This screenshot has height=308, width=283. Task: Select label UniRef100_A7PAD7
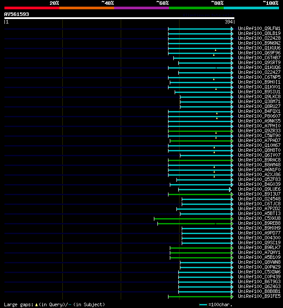(x=259, y=141)
